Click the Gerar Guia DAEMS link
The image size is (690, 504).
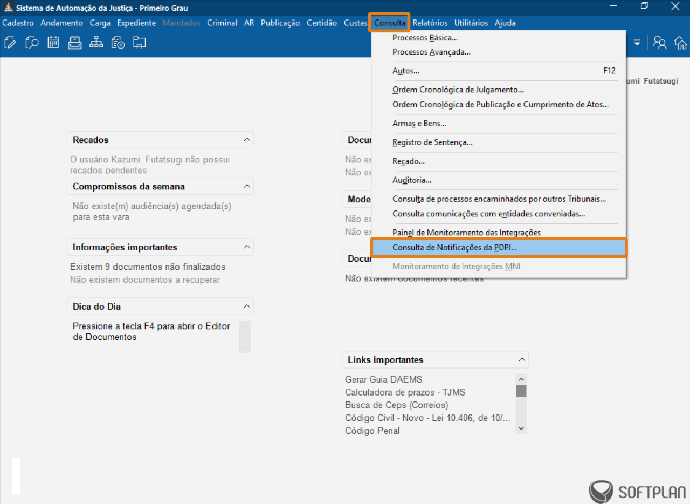pyautogui.click(x=383, y=379)
